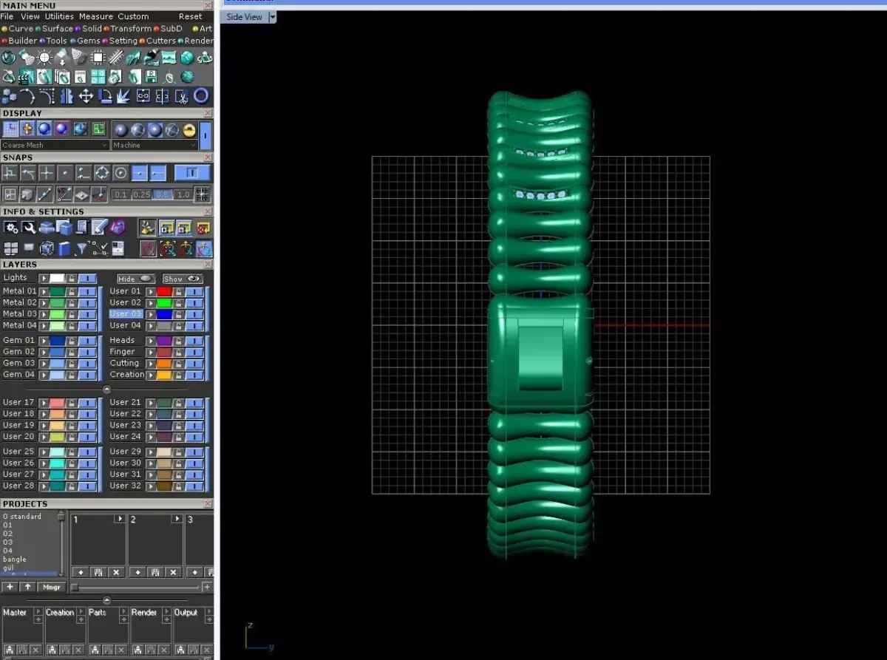This screenshot has width=887, height=660.
Task: Click the mirror tool icon
Action: [67, 96]
